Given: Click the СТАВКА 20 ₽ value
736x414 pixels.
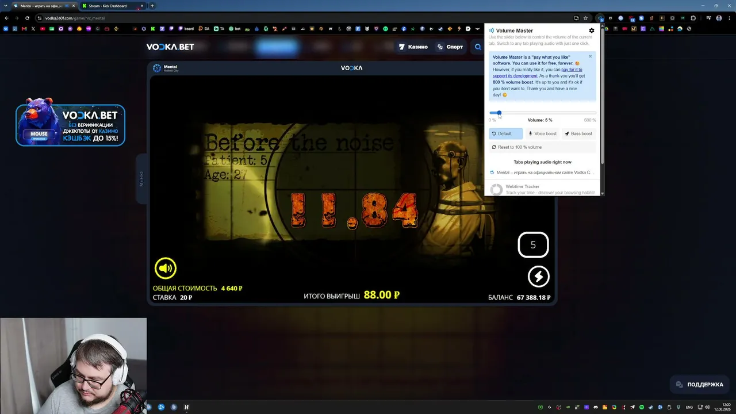Looking at the screenshot, I should 172,298.
